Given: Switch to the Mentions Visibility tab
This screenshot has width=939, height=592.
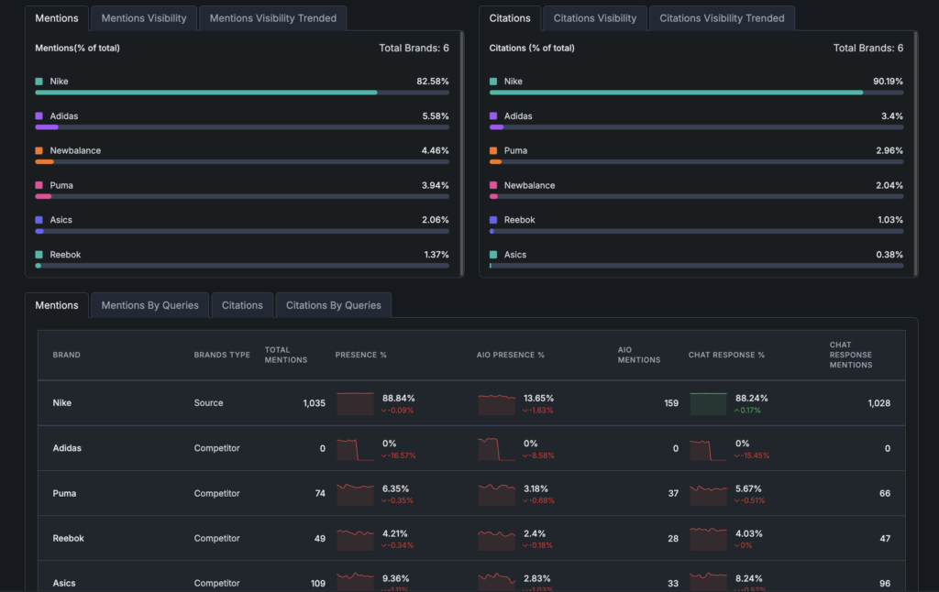Looking at the screenshot, I should pyautogui.click(x=144, y=18).
